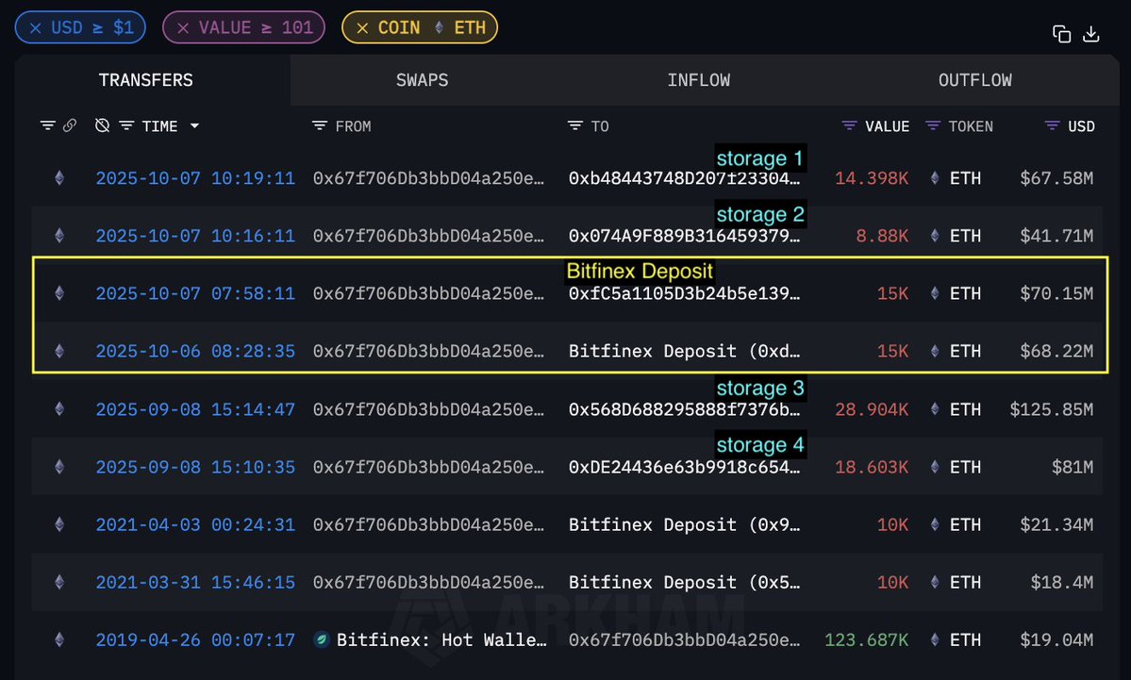Click the 18.603K value cell

tap(872, 467)
